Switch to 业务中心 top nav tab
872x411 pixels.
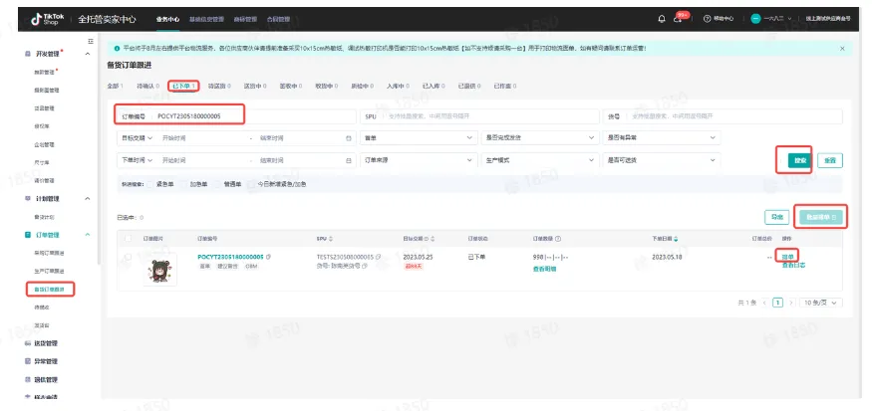[167, 19]
